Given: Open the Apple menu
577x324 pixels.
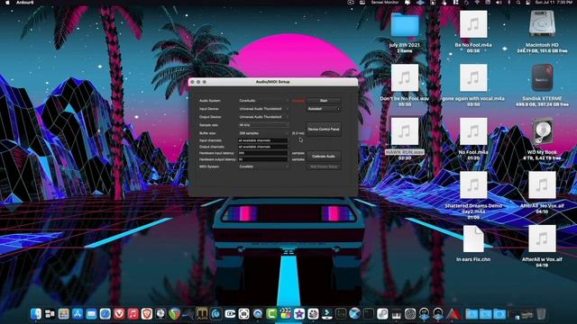Looking at the screenshot, I should point(7,3).
